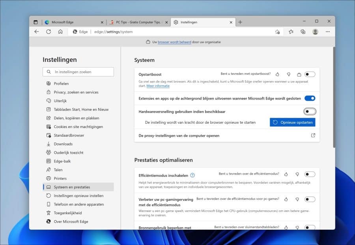Open Telefoon en andere apparaten
The image size is (355, 245).
[x=78, y=204]
